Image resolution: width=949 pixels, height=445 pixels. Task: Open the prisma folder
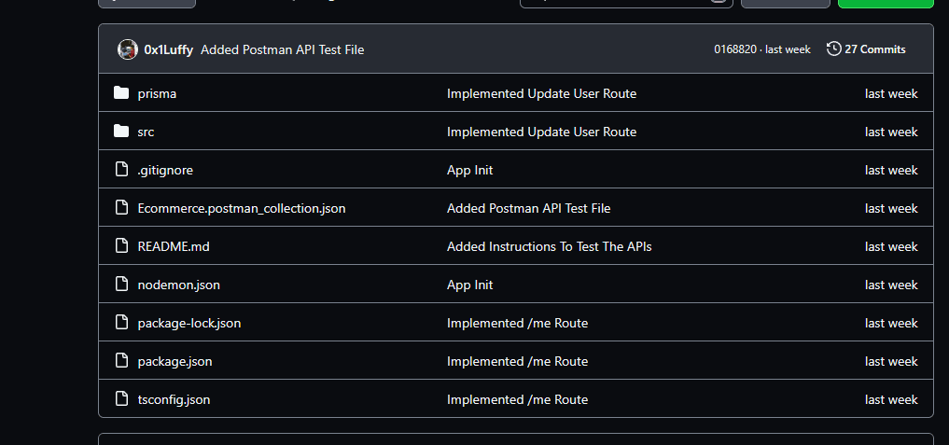click(157, 93)
